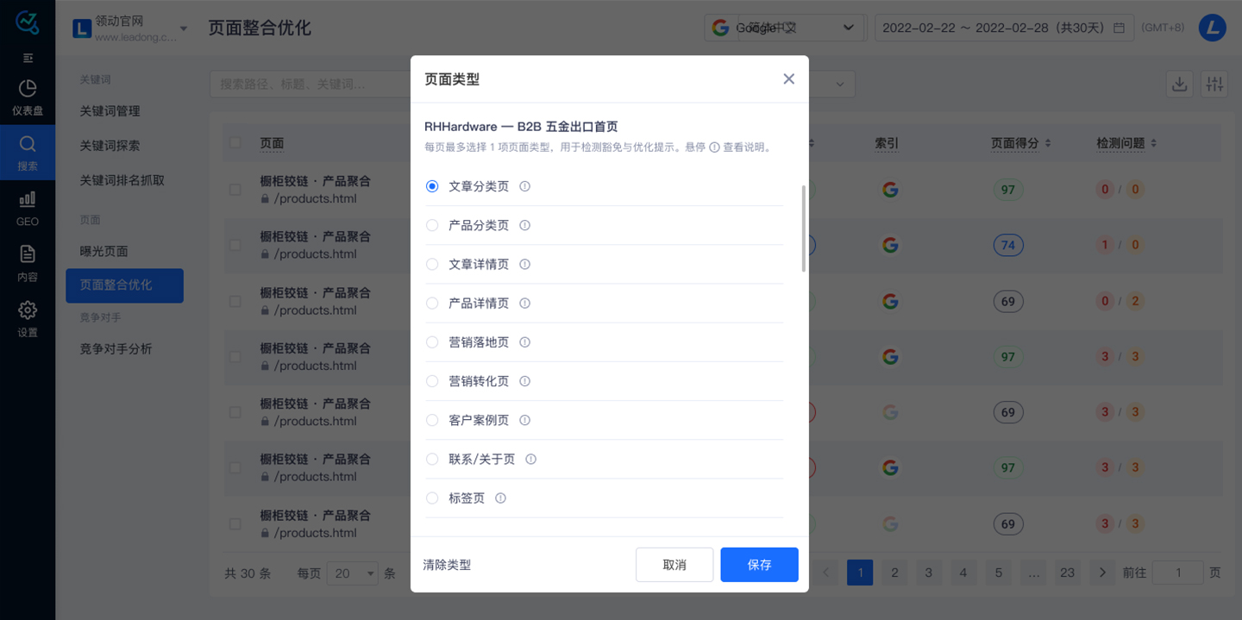Click the dialog's vertical scrollbar
This screenshot has height=620, width=1242.
coord(804,229)
